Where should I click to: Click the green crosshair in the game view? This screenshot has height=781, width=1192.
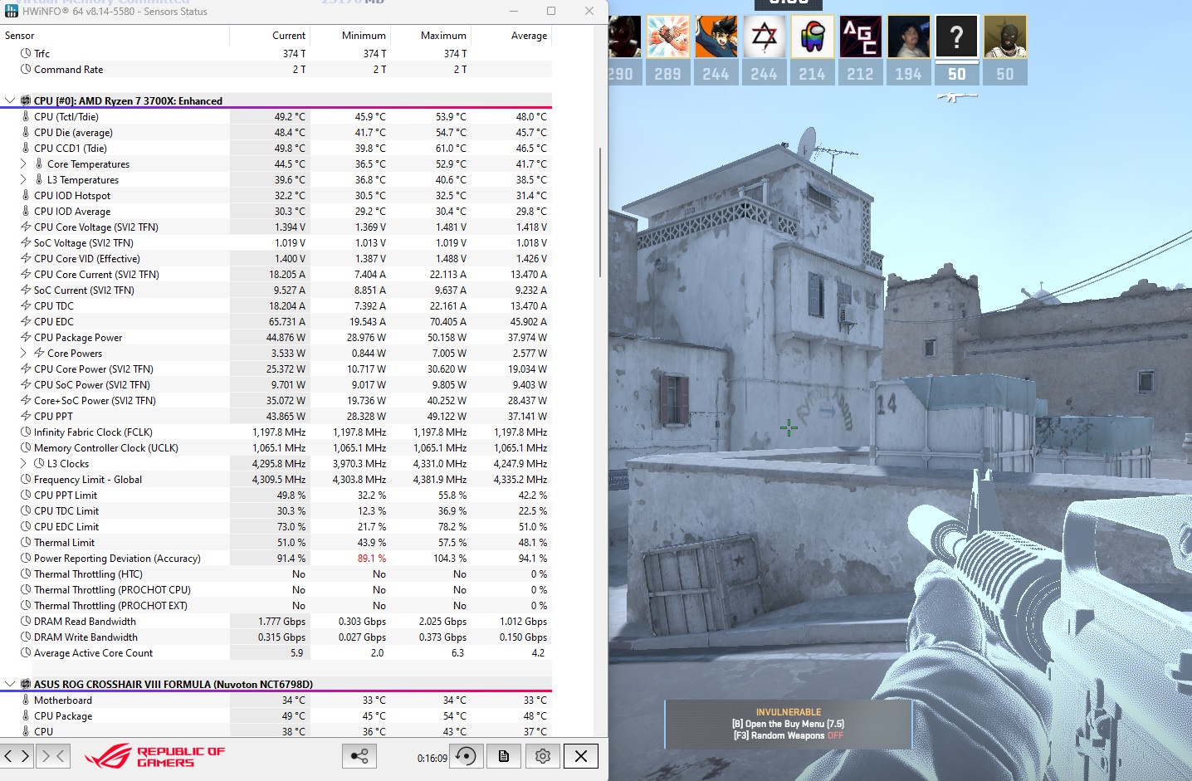tap(789, 428)
